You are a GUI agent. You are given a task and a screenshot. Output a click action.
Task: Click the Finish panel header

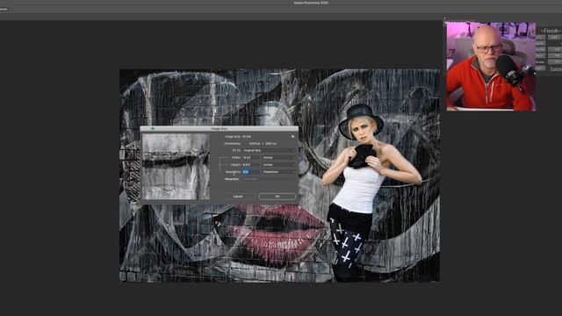point(551,31)
